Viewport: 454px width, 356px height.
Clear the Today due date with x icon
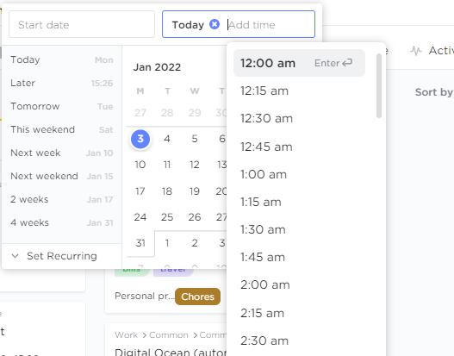pos(215,24)
